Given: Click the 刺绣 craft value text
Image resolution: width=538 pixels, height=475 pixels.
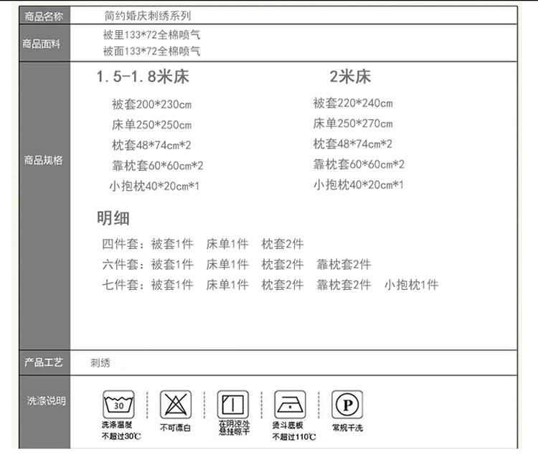Looking at the screenshot, I should (100, 363).
